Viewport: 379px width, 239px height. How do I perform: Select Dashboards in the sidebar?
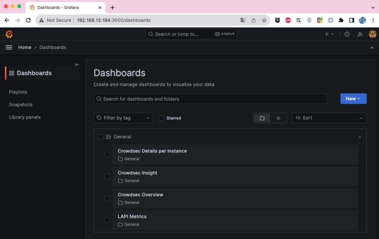click(x=43, y=73)
